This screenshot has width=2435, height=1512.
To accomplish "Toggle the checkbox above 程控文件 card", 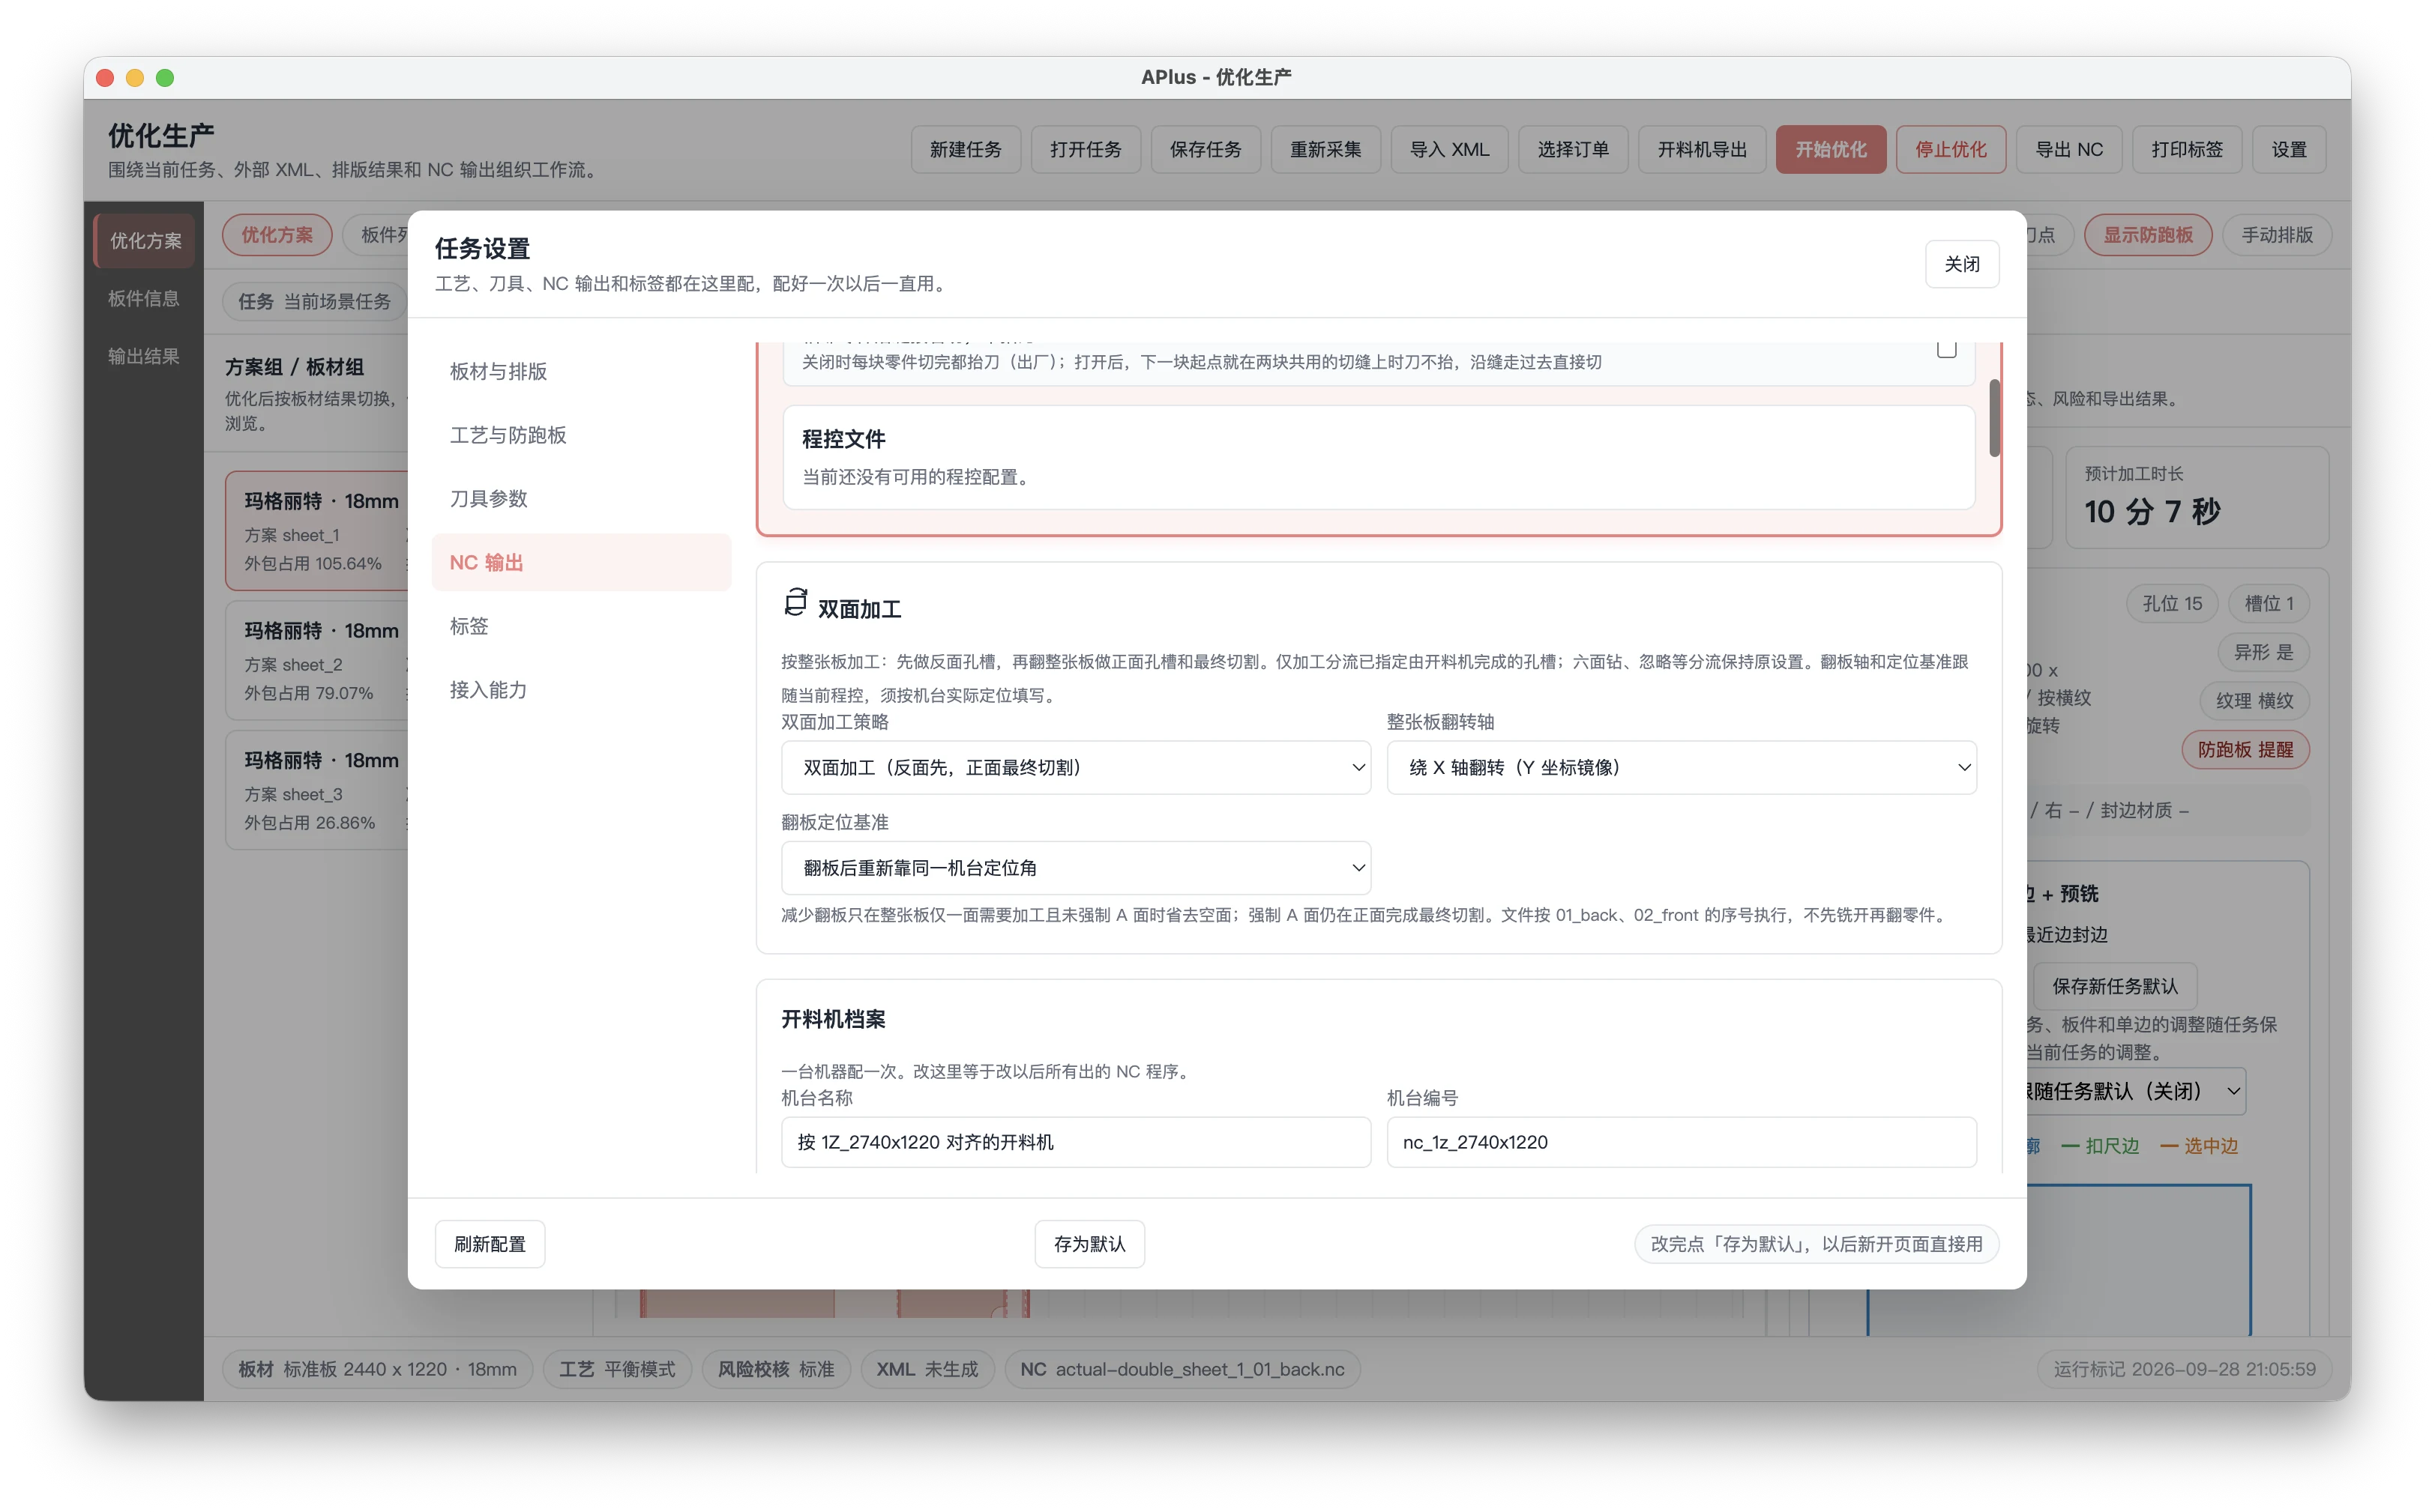I will coord(1945,348).
